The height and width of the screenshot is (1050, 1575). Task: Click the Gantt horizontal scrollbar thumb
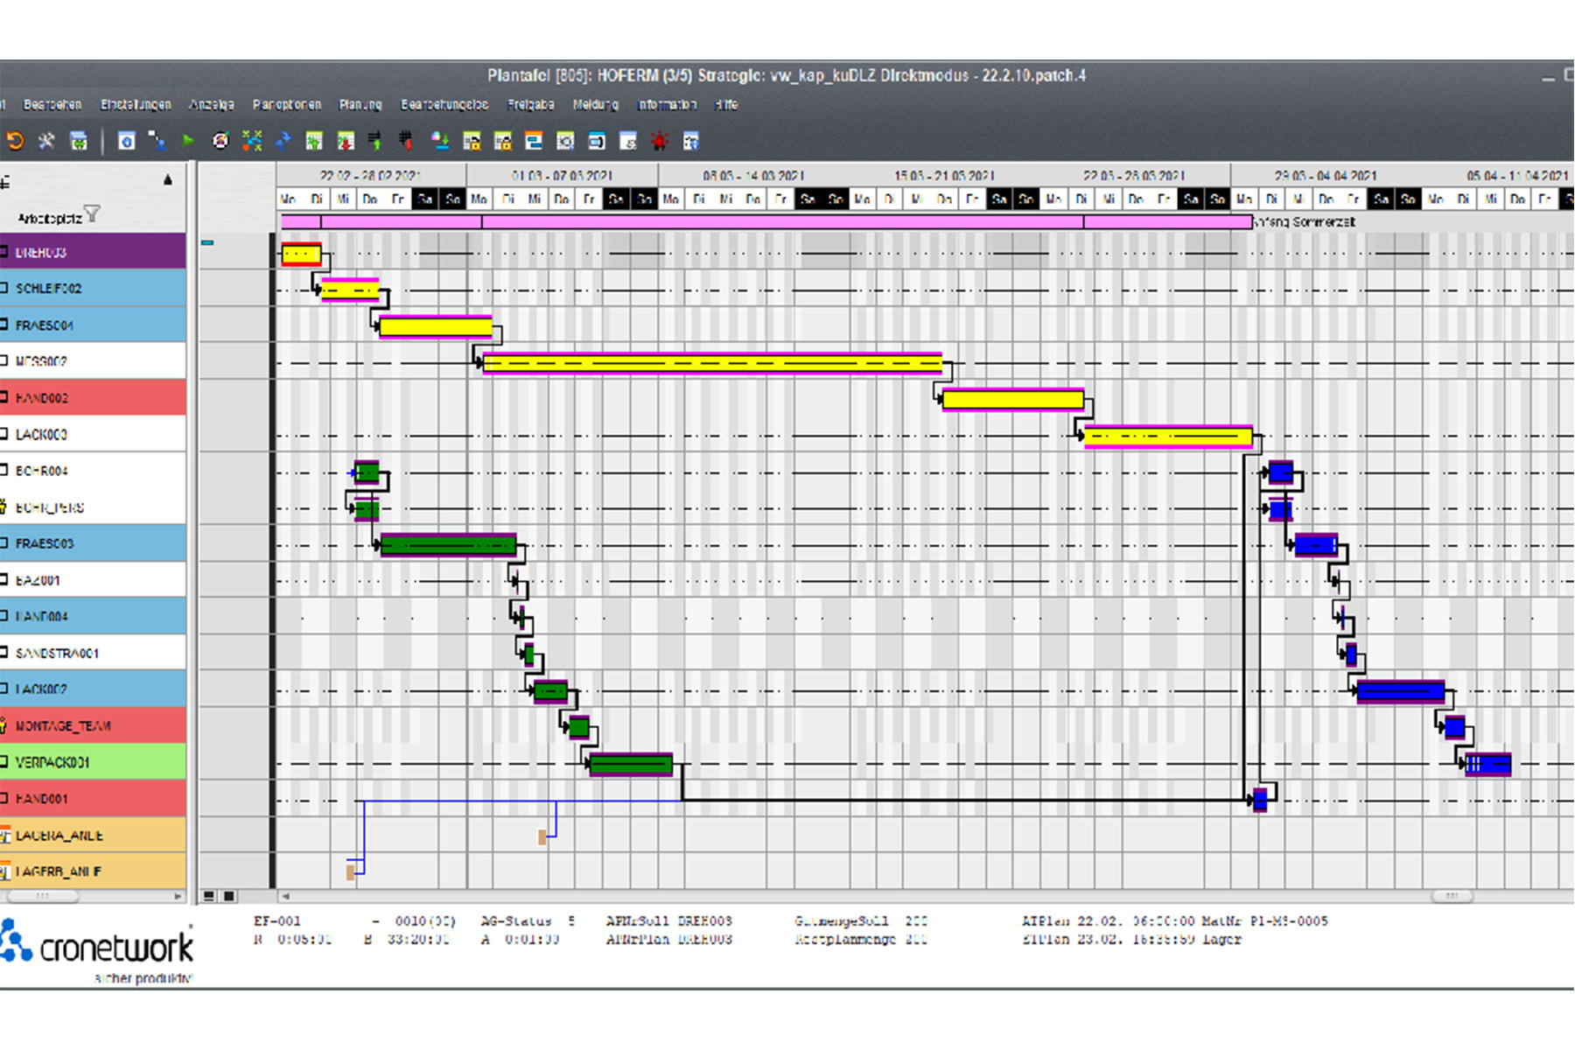(x=1452, y=896)
